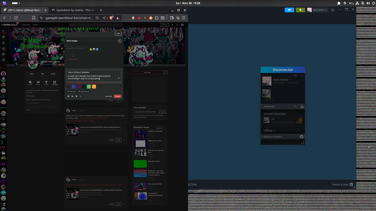Select the orange post background swatch
376x211 pixels.
tap(94, 87)
